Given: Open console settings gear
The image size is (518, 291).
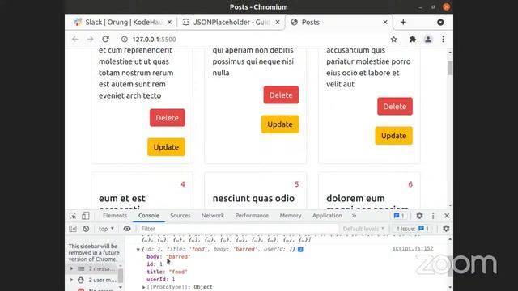Looking at the screenshot, I should click(446, 229).
